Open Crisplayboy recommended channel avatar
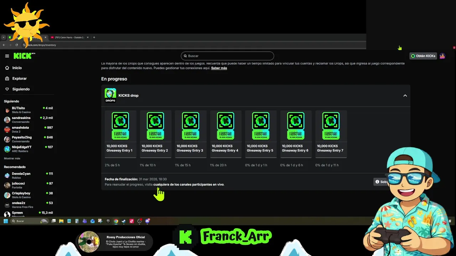 (7, 195)
